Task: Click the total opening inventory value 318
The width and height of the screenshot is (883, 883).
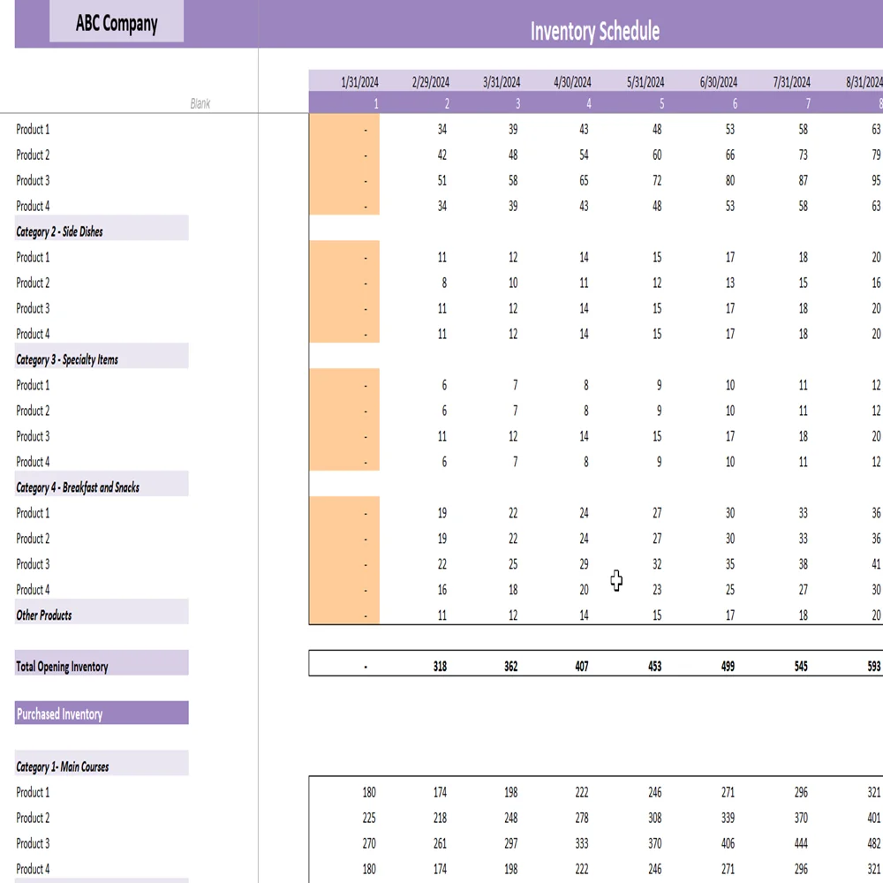Action: (x=440, y=667)
